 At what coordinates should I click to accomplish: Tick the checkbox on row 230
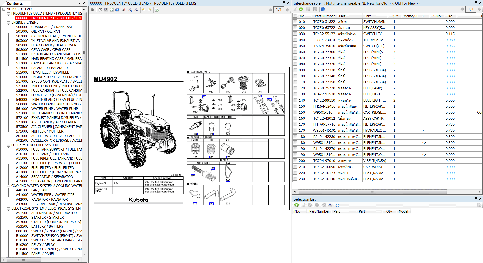pyautogui.click(x=295, y=179)
